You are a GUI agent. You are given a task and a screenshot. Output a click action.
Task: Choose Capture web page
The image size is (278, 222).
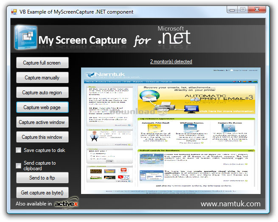point(42,107)
